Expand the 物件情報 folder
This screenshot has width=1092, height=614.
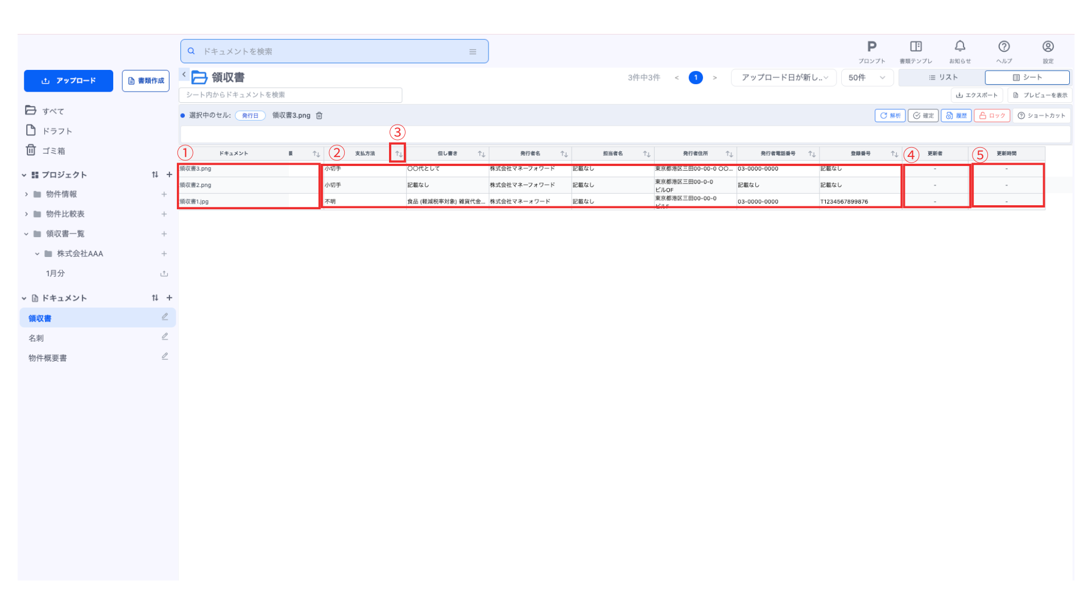(x=26, y=194)
